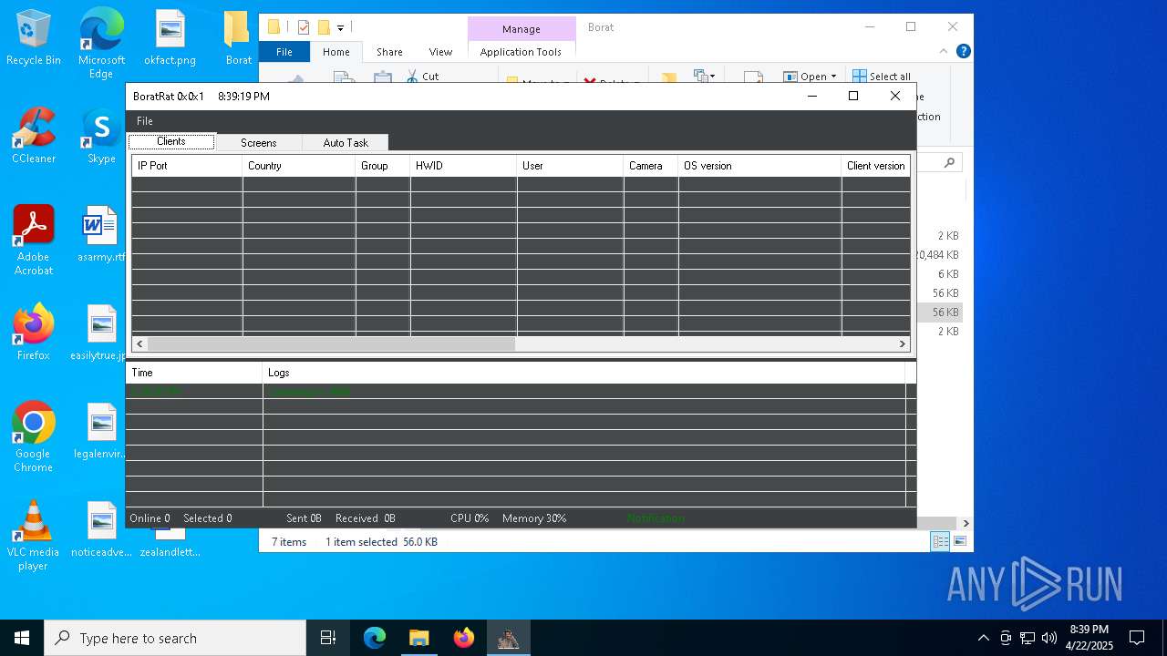Viewport: 1167px width, 656px height.
Task: Switch to the Clients tab
Action: coord(171,142)
